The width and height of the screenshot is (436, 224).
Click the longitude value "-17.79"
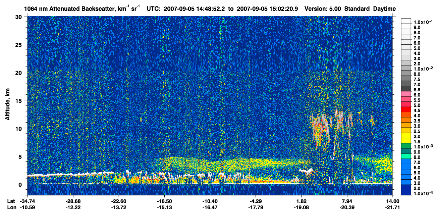coord(256,207)
